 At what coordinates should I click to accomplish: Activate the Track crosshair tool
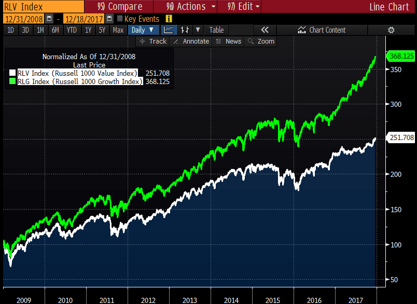(153, 42)
